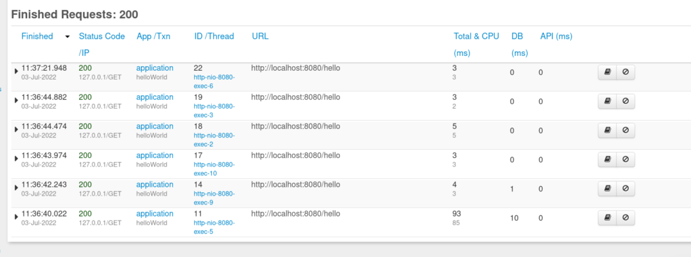Click ban icon for request 11:36:42.243
Screen dimensions: 691x257
[x=626, y=189]
